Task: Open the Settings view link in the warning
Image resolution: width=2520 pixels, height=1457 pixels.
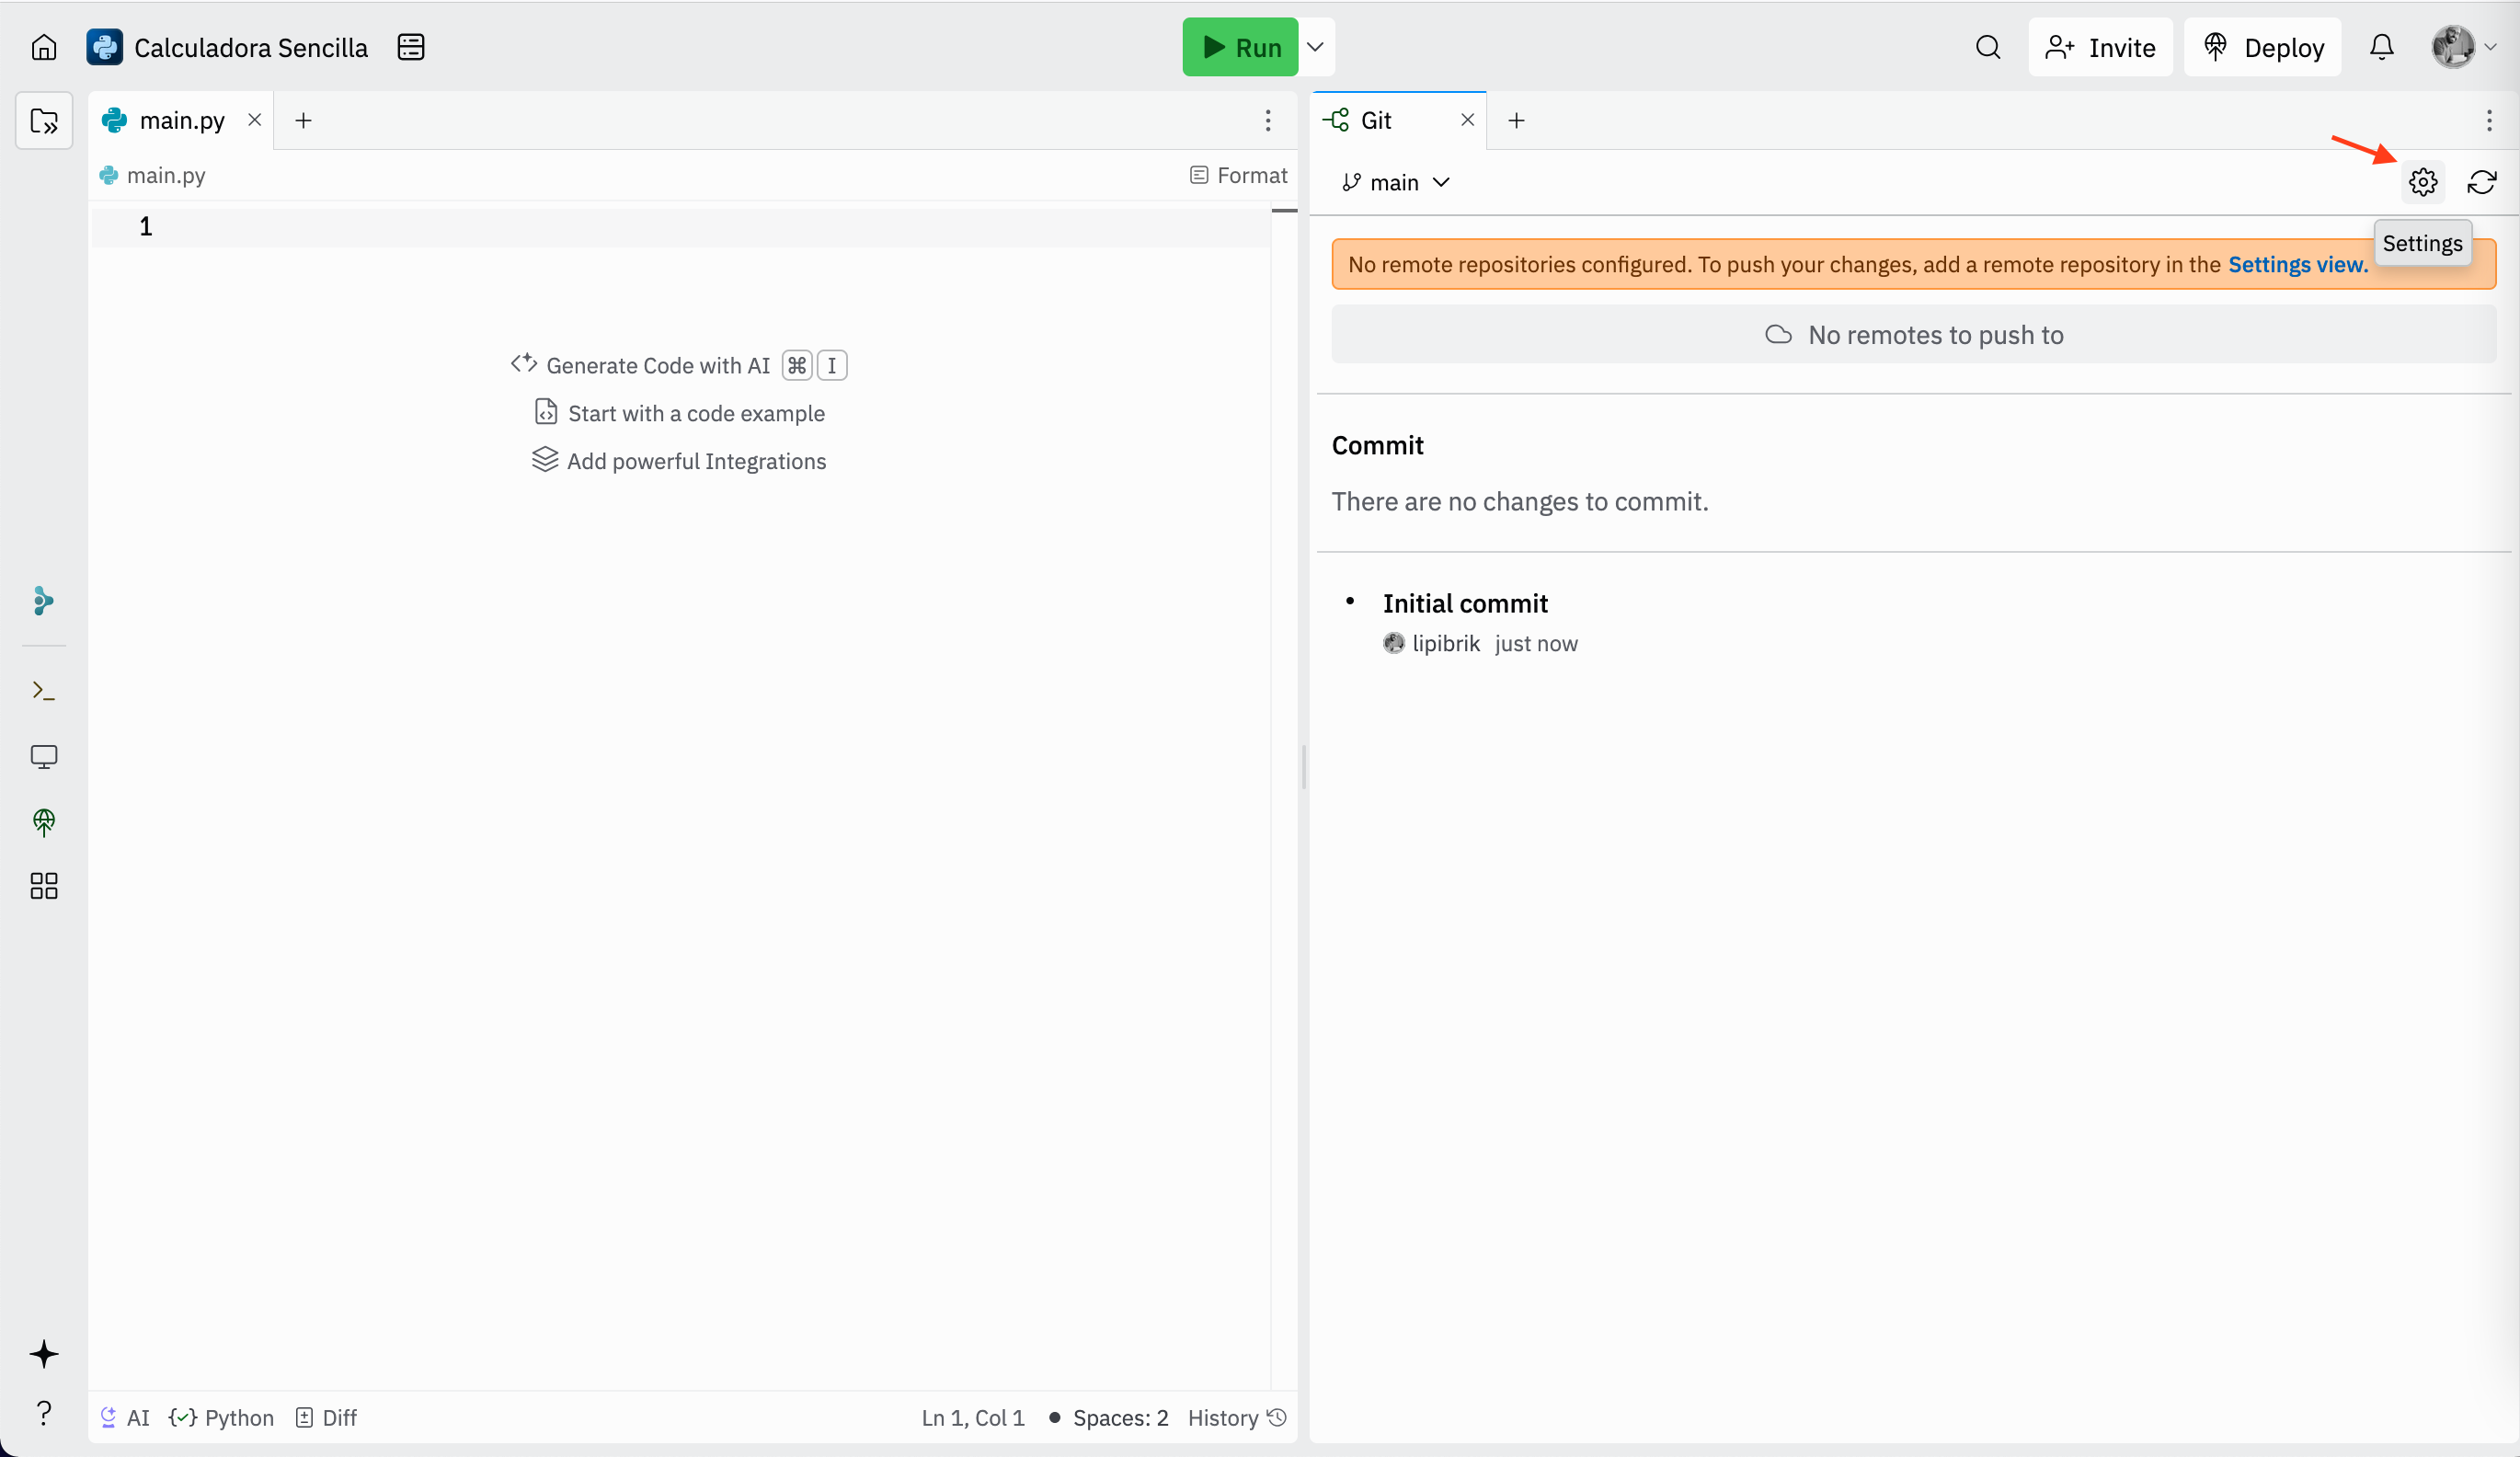Action: pos(2295,264)
